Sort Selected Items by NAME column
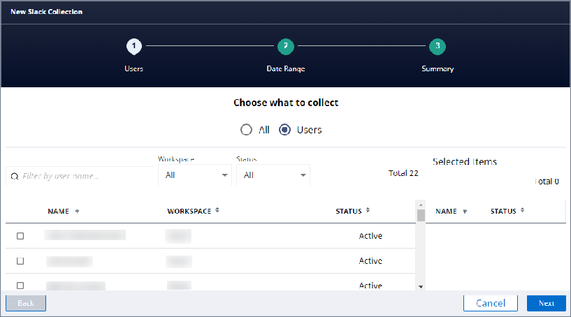The height and width of the screenshot is (317, 571). [451, 212]
